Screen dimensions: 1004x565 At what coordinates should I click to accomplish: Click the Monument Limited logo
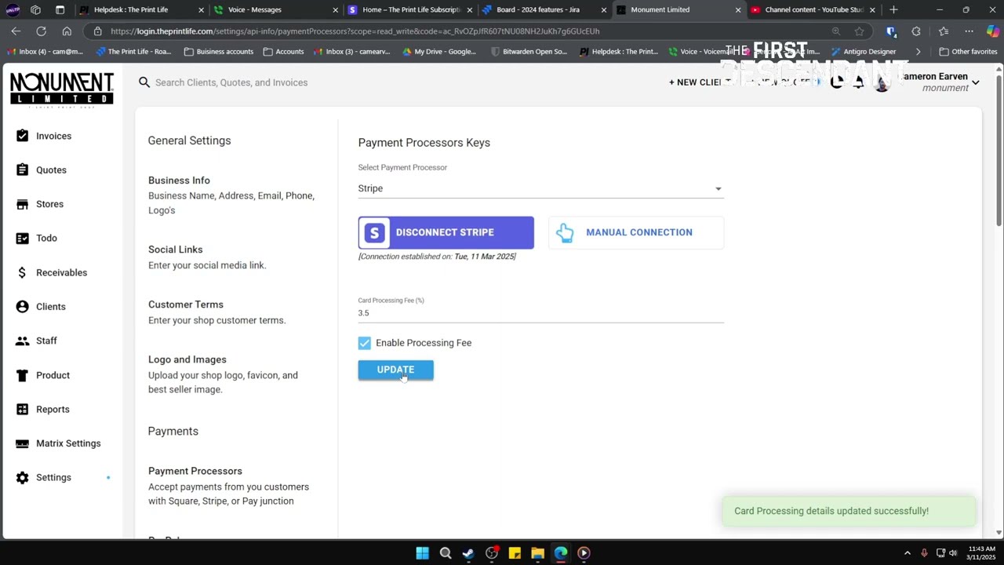pos(62,88)
